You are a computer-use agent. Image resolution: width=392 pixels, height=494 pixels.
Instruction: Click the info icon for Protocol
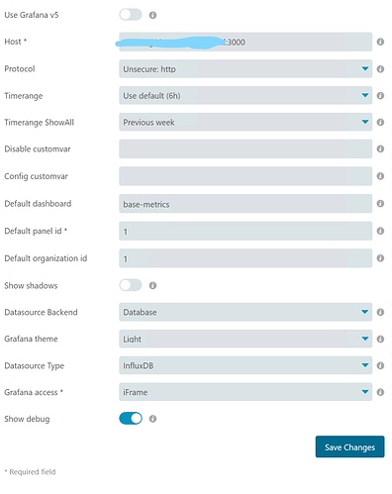tap(380, 69)
